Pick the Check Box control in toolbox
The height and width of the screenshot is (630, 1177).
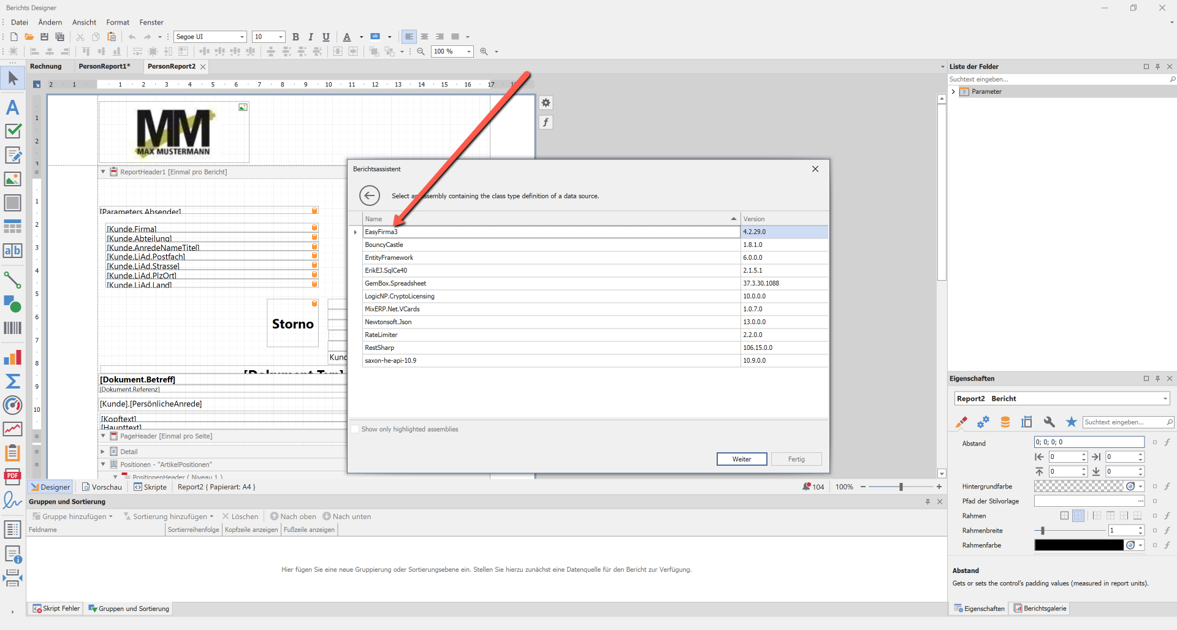coord(13,131)
